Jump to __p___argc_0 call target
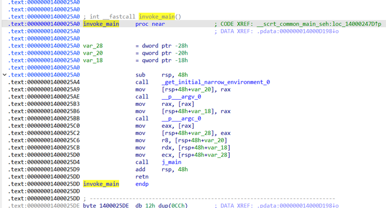 pos(181,118)
